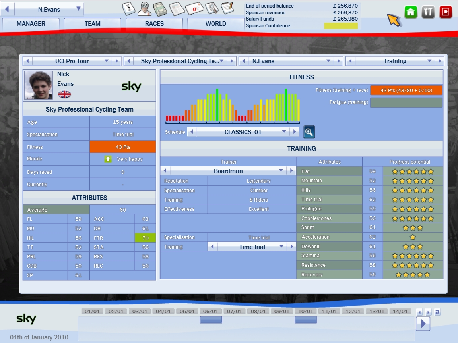
Task: Click the red exit game icon
Action: (446, 12)
